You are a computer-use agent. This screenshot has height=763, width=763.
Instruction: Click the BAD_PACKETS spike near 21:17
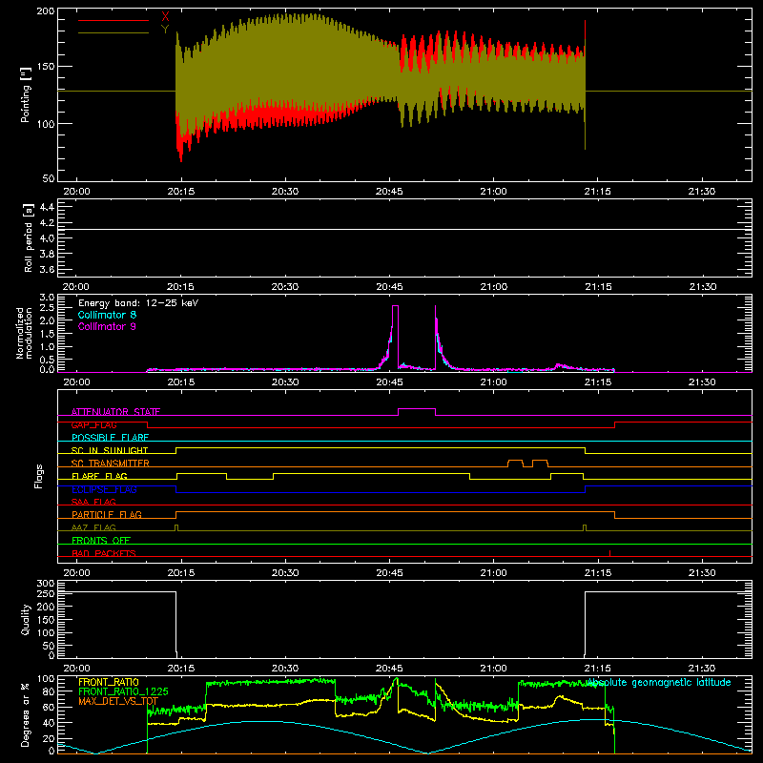[x=609, y=553]
